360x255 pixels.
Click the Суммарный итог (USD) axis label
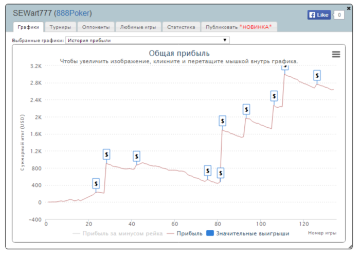point(22,143)
